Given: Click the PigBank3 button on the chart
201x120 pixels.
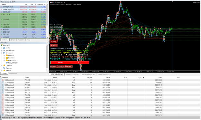Looking at the screenshot, I should (x=69, y=66).
